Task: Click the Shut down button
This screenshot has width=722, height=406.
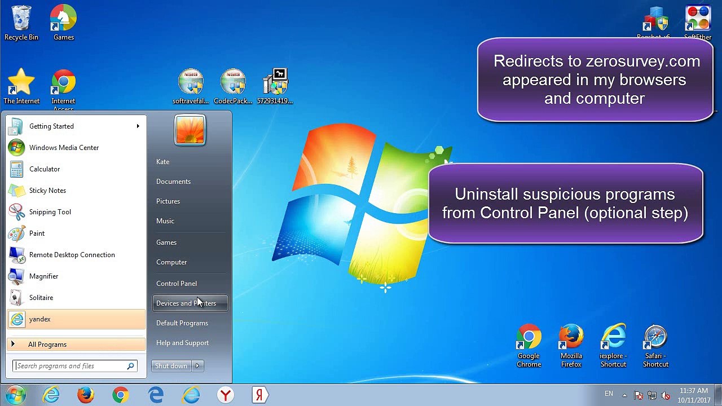Action: [x=171, y=366]
